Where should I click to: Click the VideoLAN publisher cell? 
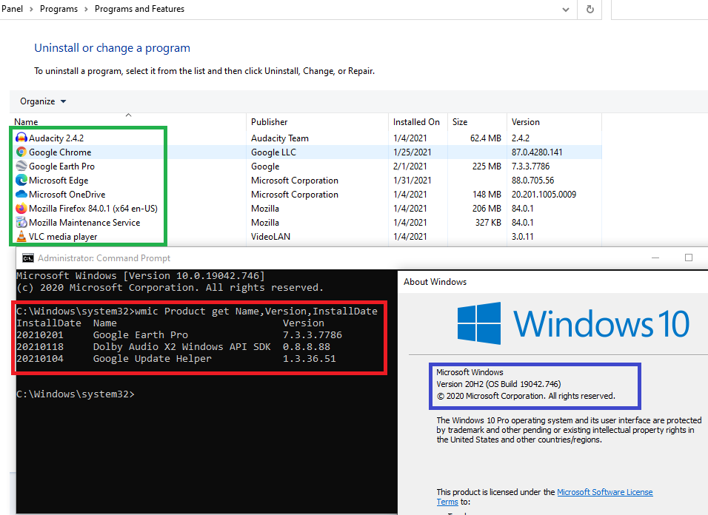270,236
